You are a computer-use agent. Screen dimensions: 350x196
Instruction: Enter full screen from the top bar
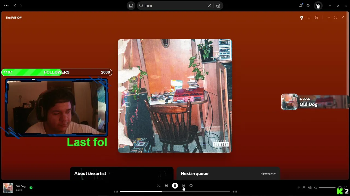click(336, 17)
